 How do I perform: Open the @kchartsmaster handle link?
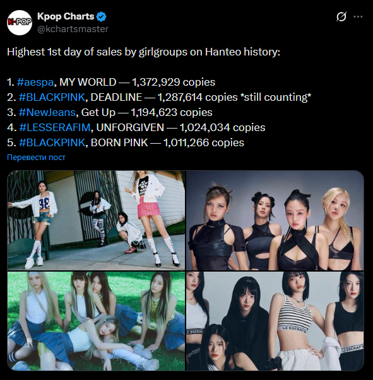73,29
